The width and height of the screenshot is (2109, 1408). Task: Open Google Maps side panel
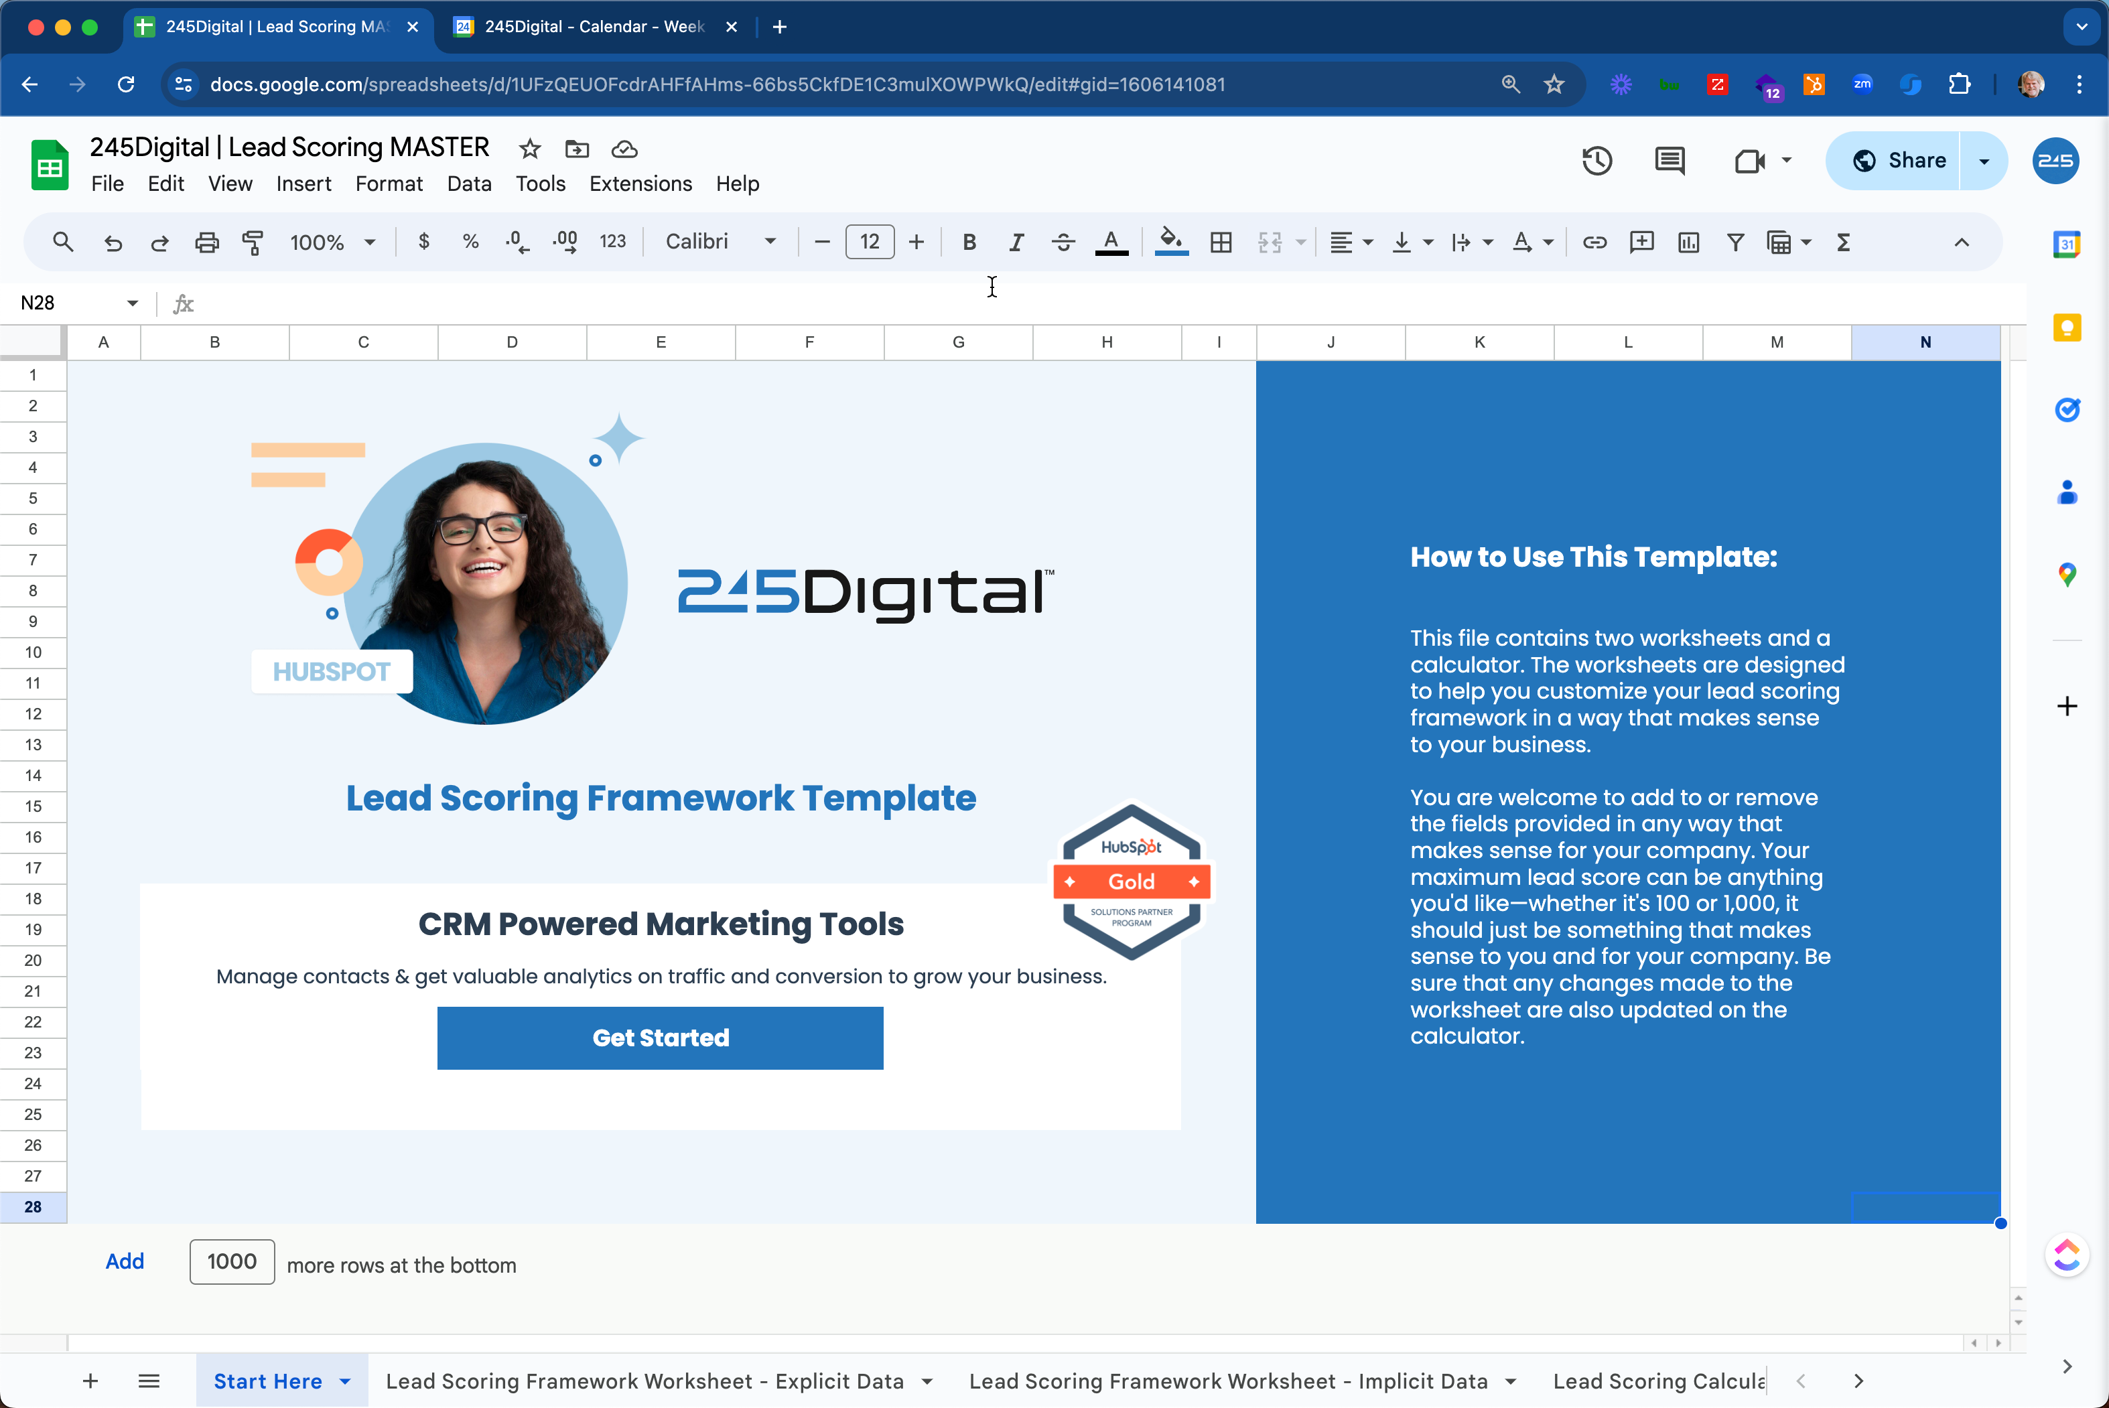(2067, 575)
